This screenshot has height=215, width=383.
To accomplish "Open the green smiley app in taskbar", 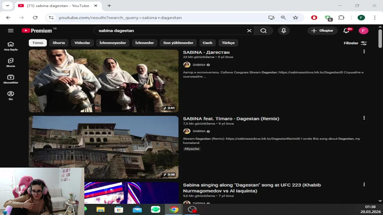I will coord(156,210).
